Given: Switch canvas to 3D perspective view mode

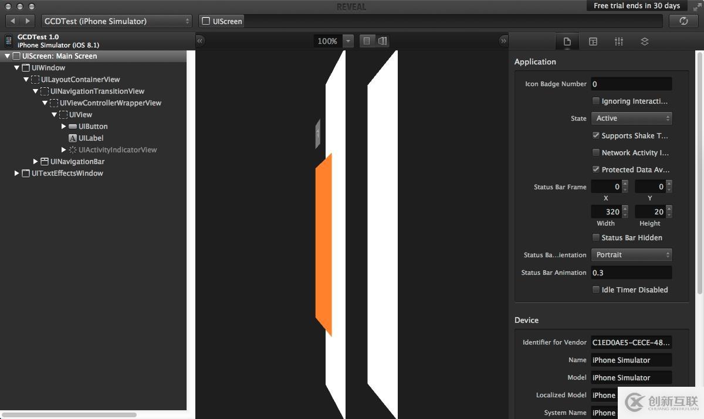Looking at the screenshot, I should [383, 41].
